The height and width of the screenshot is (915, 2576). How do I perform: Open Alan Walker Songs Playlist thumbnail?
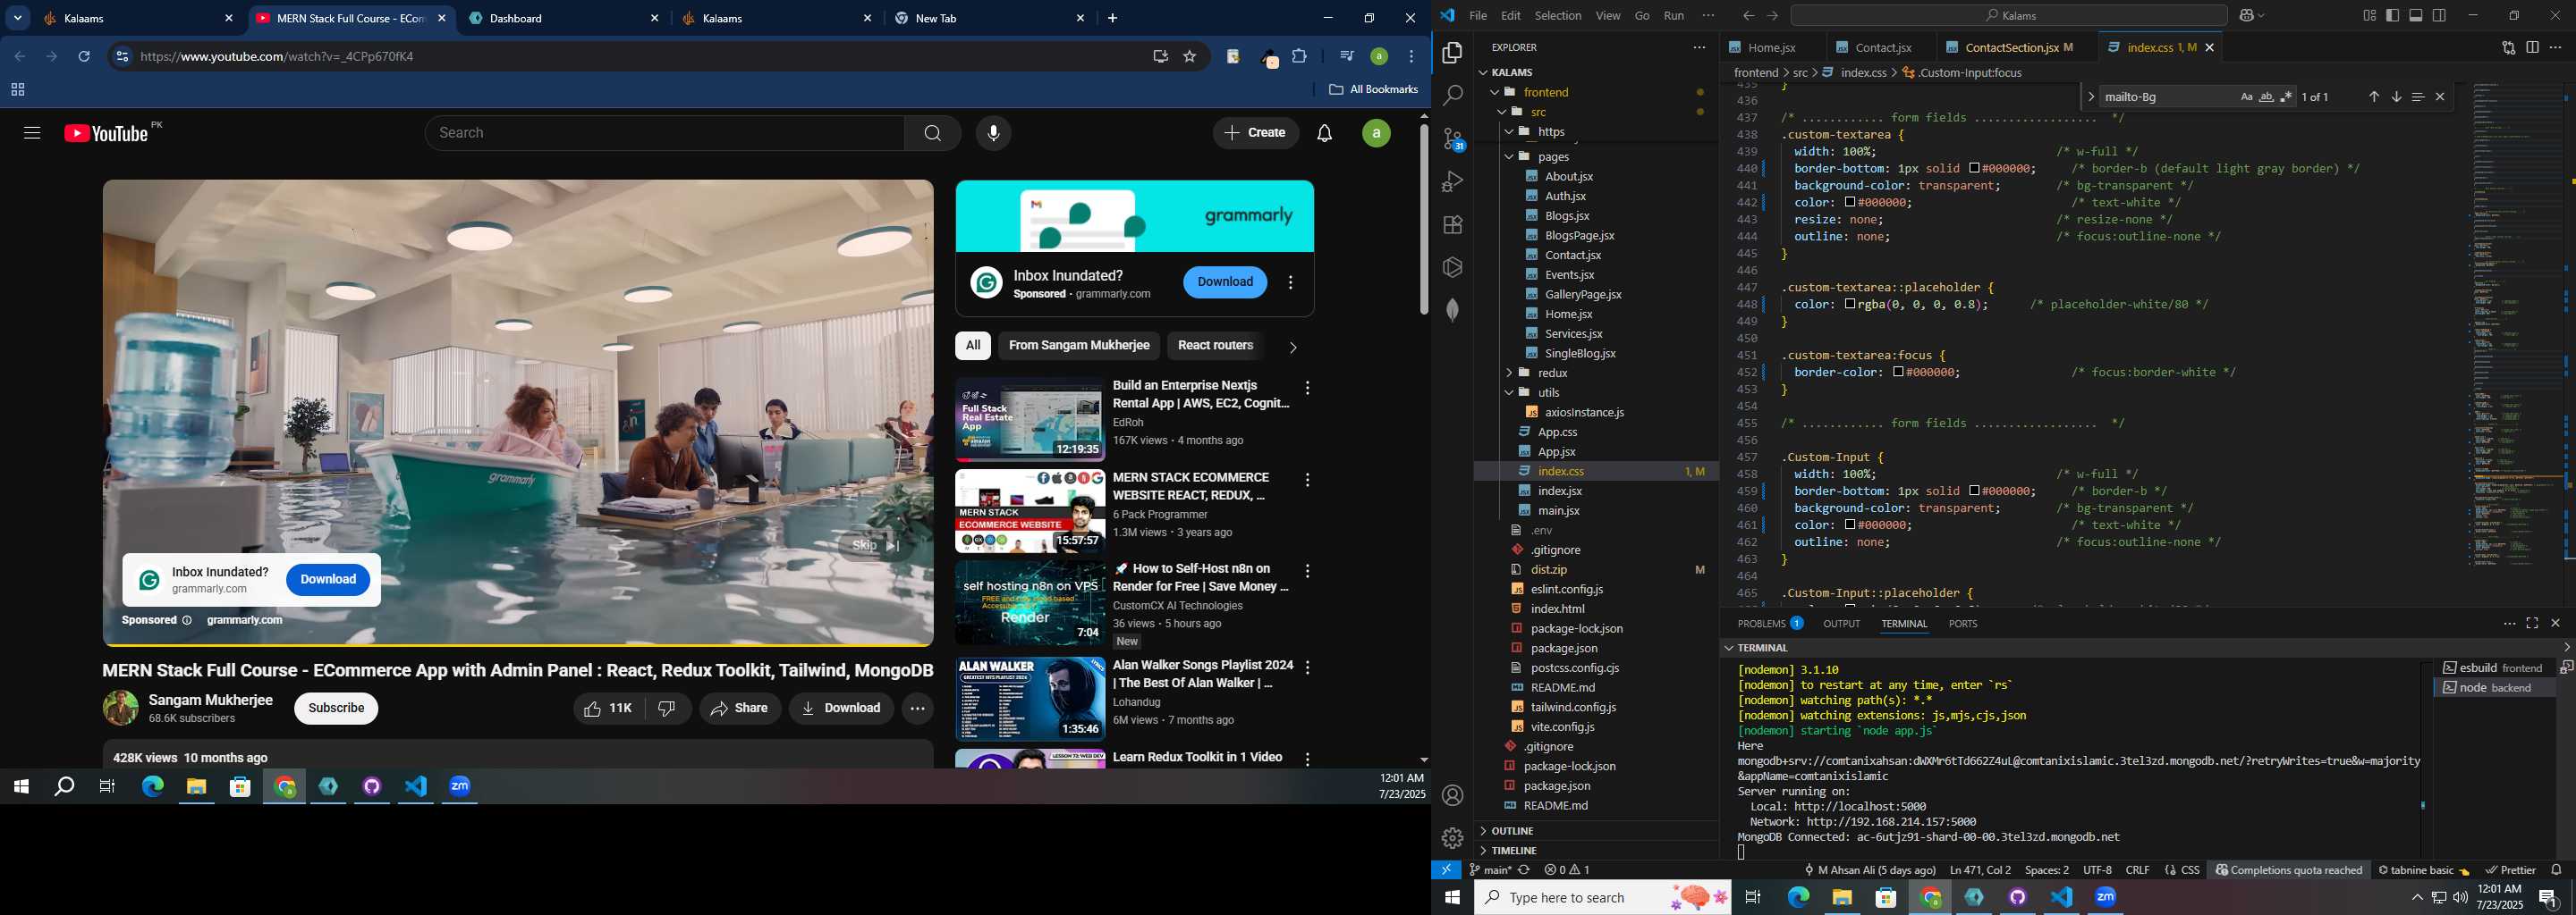click(x=1030, y=700)
